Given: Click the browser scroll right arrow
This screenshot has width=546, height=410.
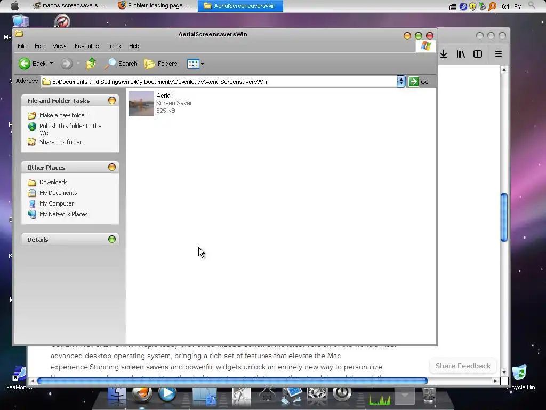Looking at the screenshot, I should click(x=495, y=381).
